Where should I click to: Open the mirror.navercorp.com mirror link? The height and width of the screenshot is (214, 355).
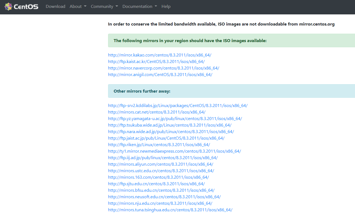[164, 68]
